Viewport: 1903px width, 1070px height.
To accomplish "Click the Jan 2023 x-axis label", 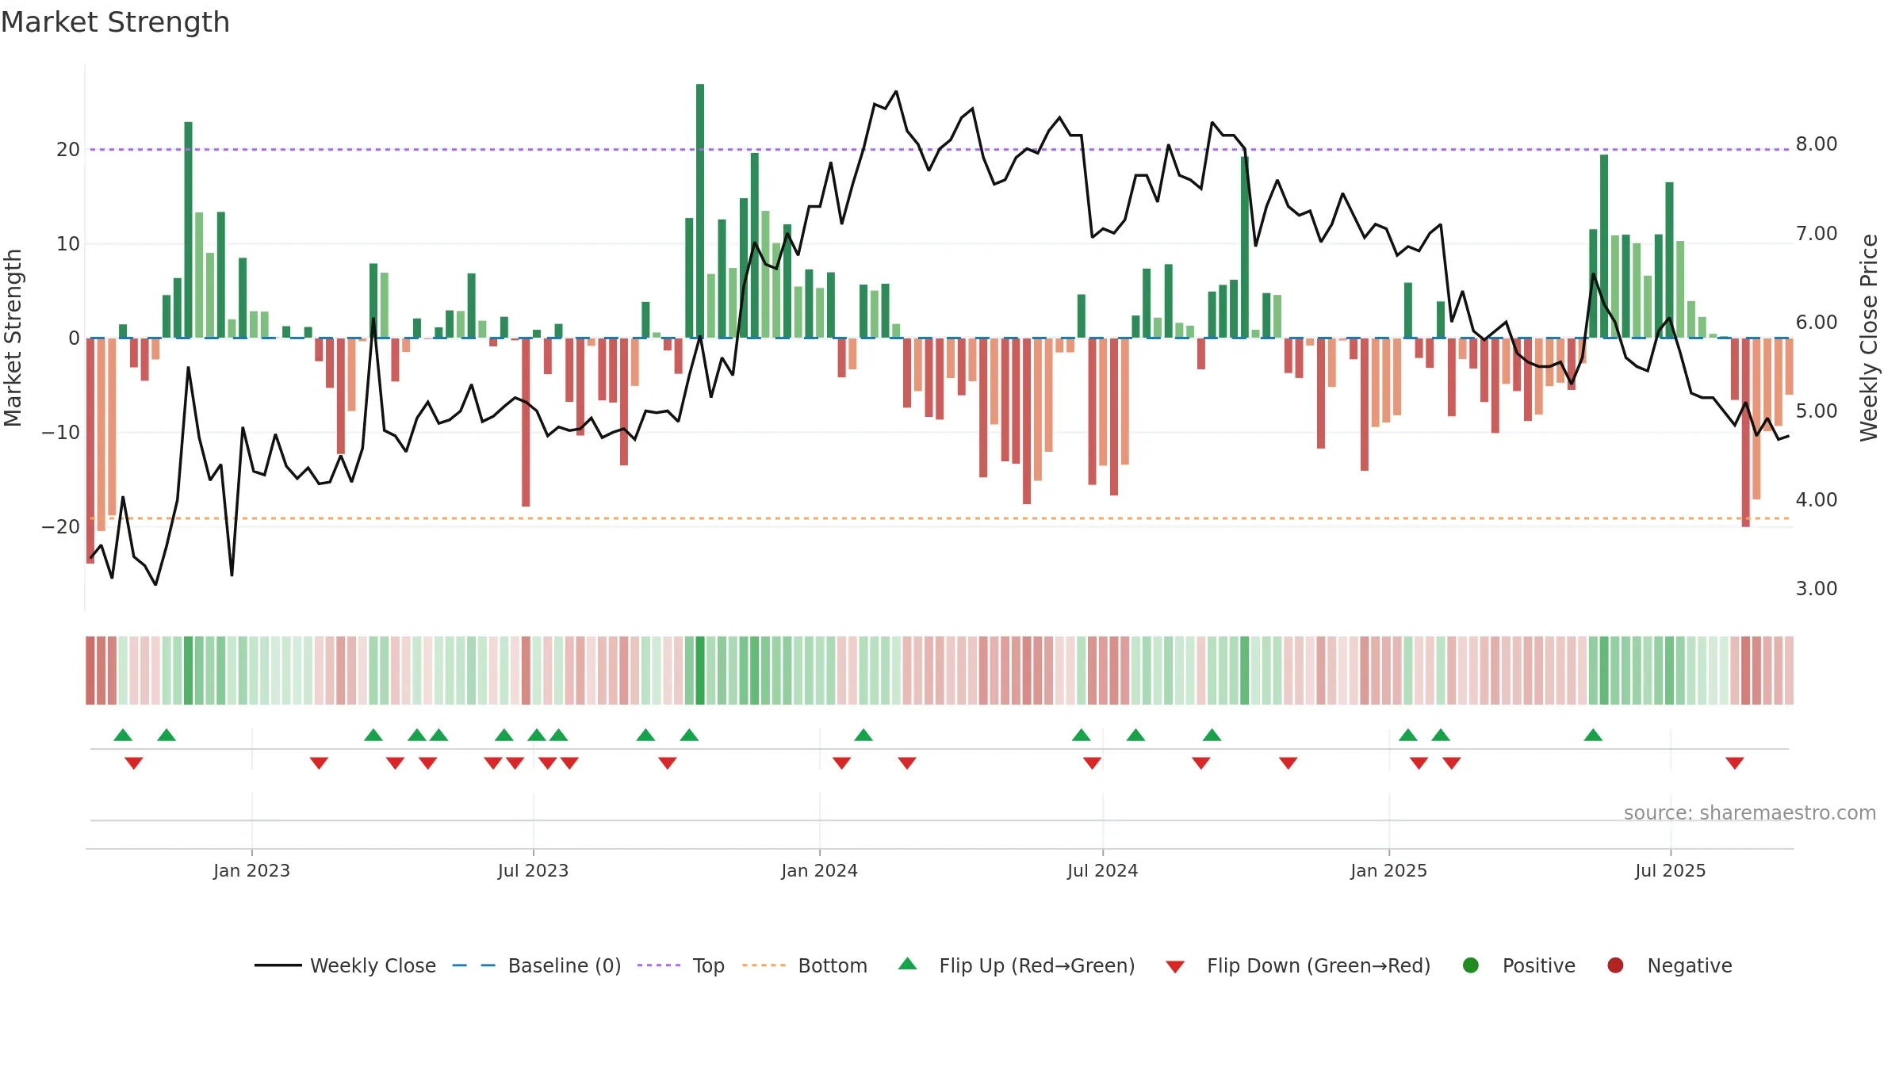I will point(251,870).
